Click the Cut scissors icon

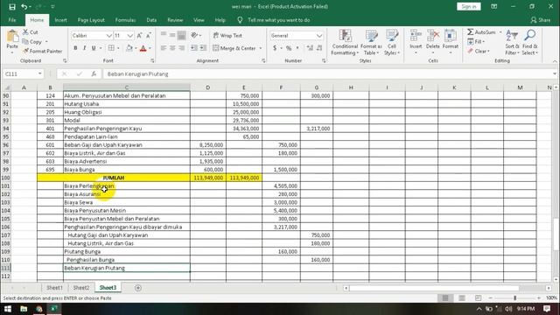pyautogui.click(x=25, y=32)
